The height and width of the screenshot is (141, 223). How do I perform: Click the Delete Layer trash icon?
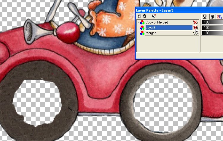[x=145, y=16]
